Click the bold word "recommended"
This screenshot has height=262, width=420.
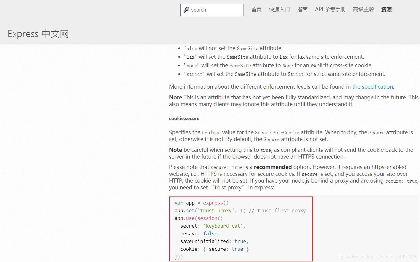(x=273, y=167)
